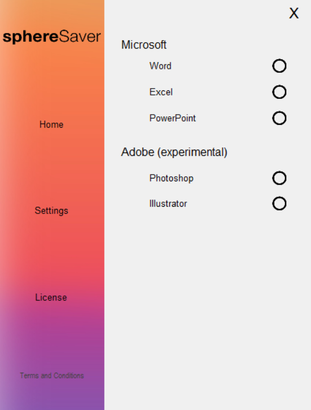311x410 pixels.
Task: Enable the Word radio button
Action: (279, 66)
